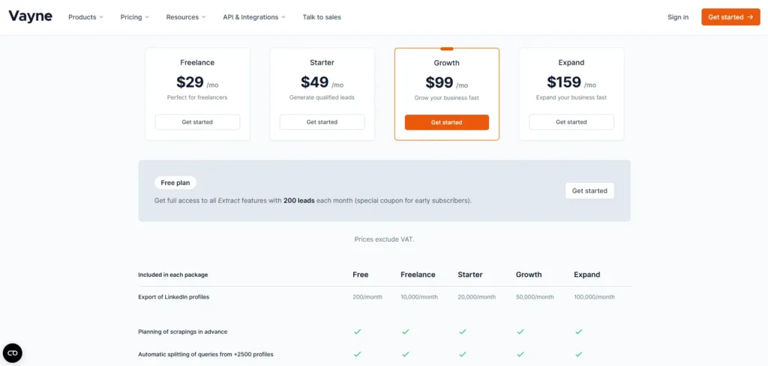This screenshot has height=366, width=768.
Task: Open the API & Integrations menu
Action: pos(253,17)
